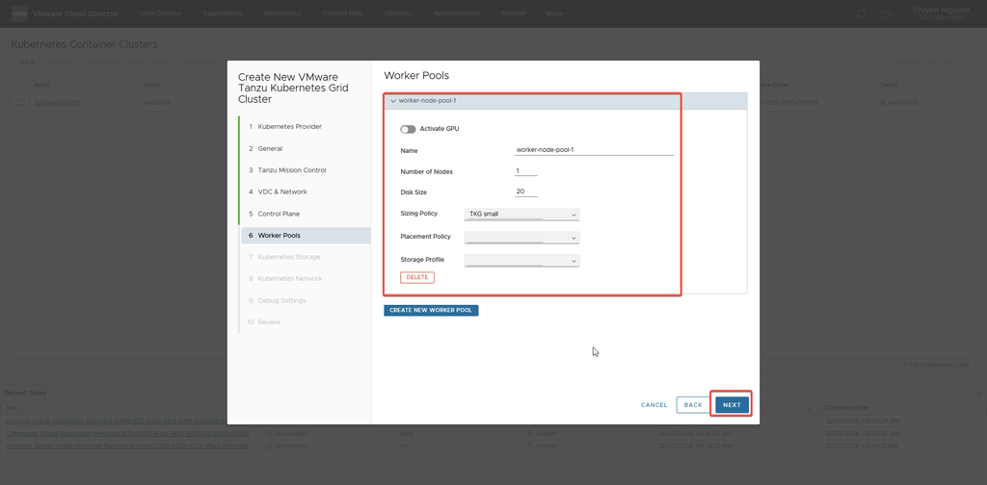Click the VMware logo icon
Screen dimensions: 987x485
17,13
